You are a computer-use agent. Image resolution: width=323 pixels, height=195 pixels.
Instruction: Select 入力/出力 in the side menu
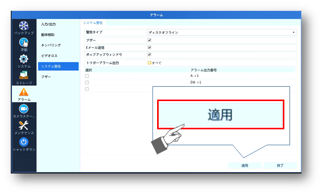coord(48,24)
